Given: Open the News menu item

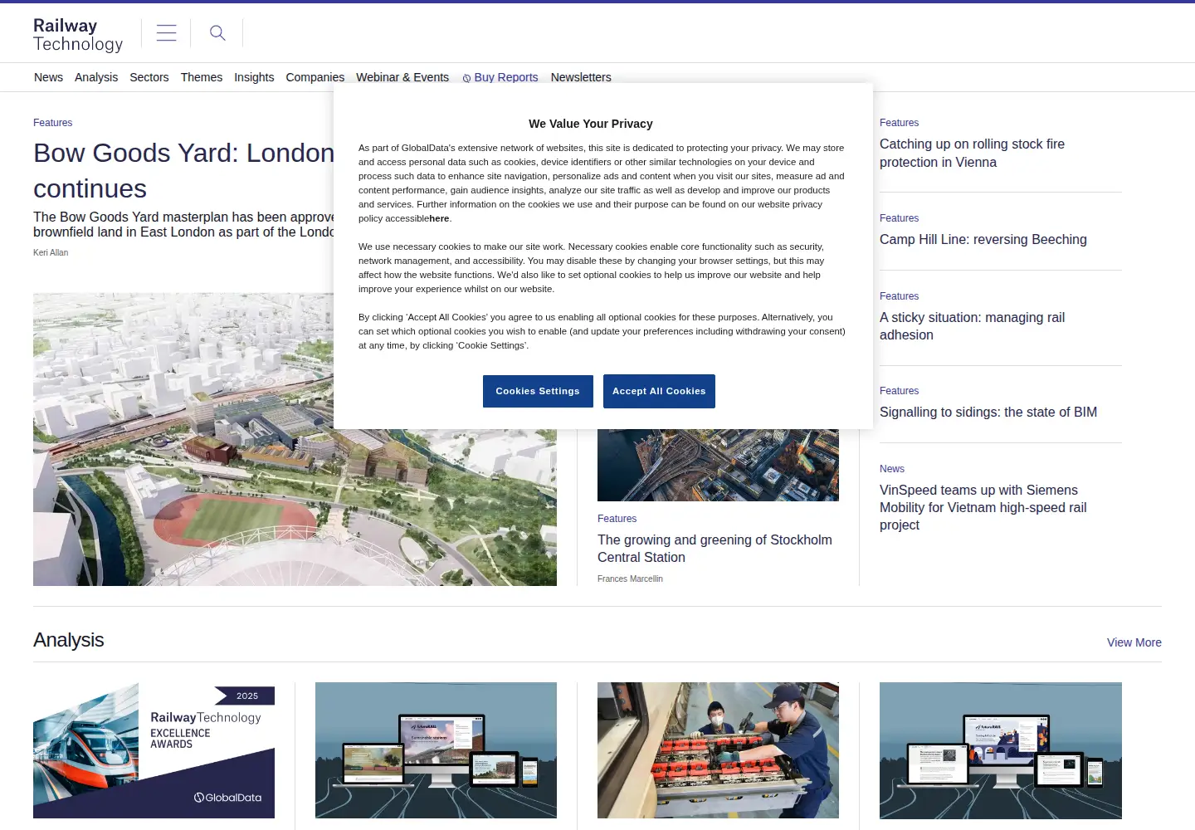Looking at the screenshot, I should [48, 77].
